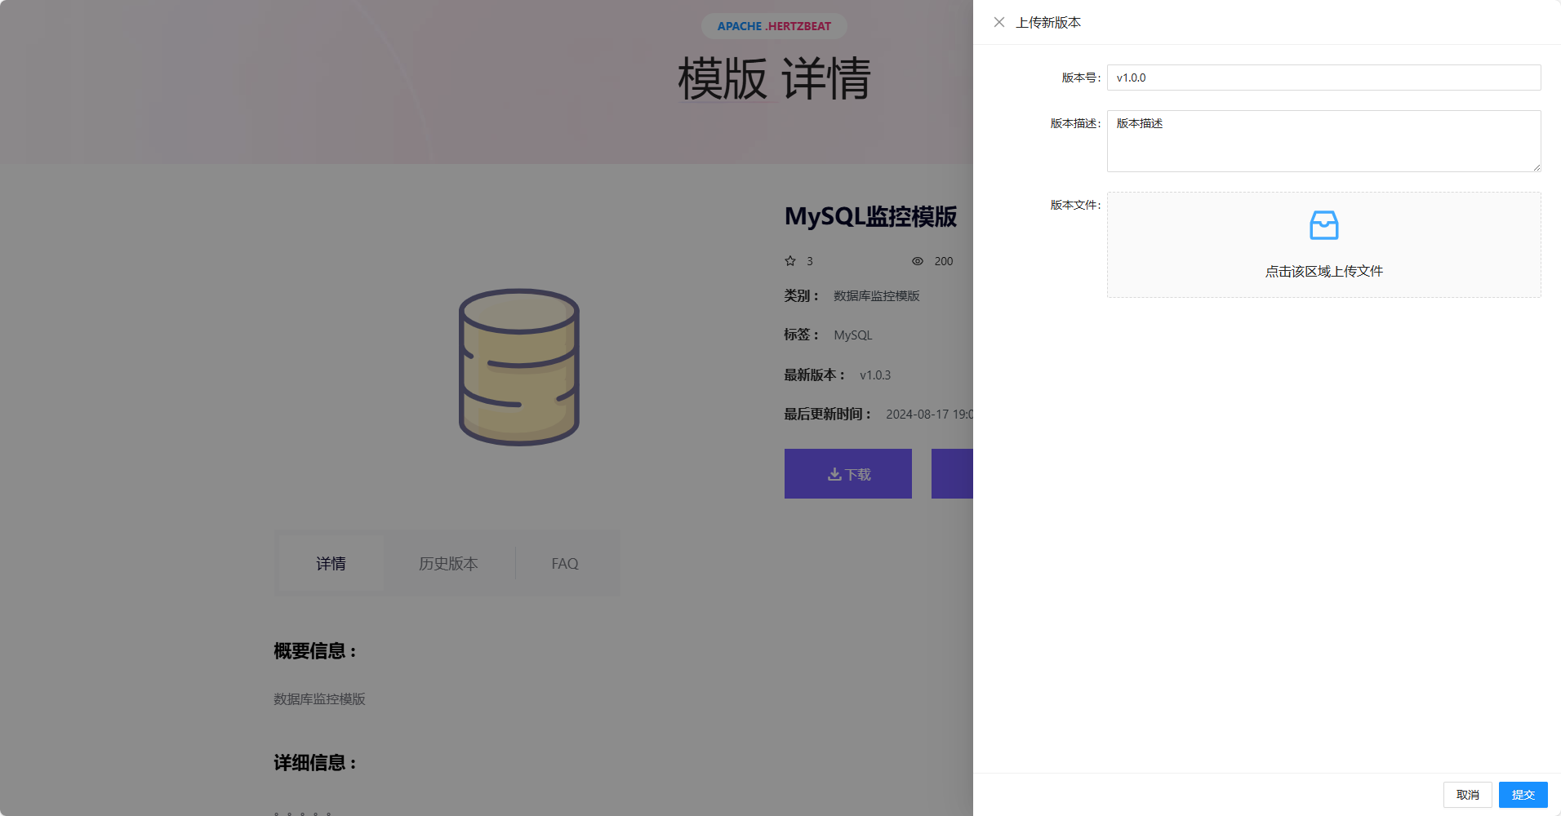Click the MySQL tag value
Viewport: 1561px width, 816px height.
click(853, 335)
